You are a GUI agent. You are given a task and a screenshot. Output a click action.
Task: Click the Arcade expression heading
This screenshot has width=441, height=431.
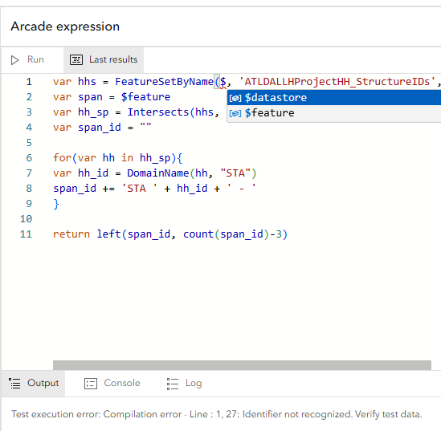[x=65, y=26]
